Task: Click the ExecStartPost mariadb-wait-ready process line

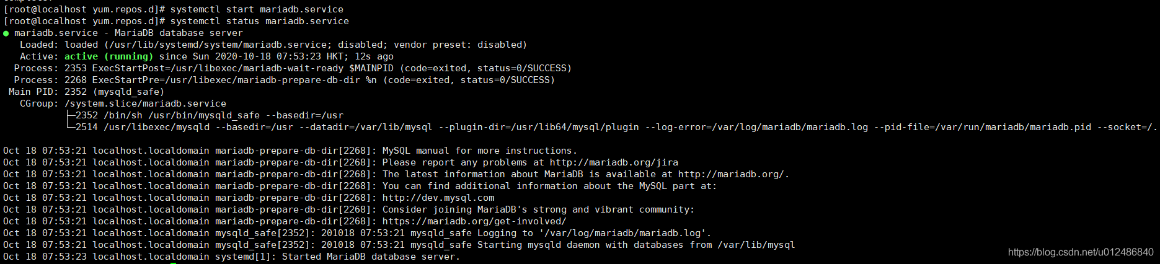Action: [x=332, y=68]
